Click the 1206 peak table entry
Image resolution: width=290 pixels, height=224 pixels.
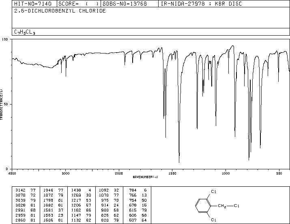click(x=81, y=205)
